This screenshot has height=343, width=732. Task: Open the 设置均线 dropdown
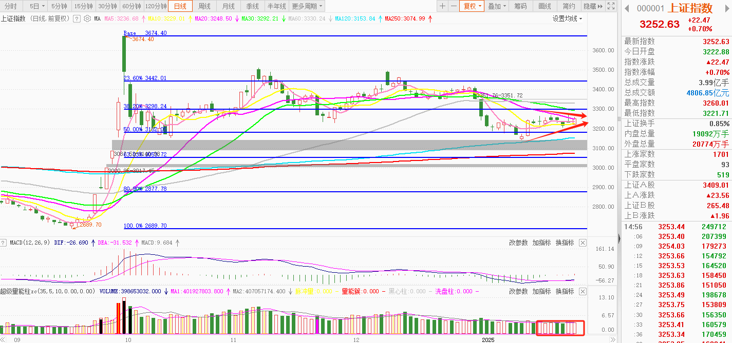tap(568, 18)
